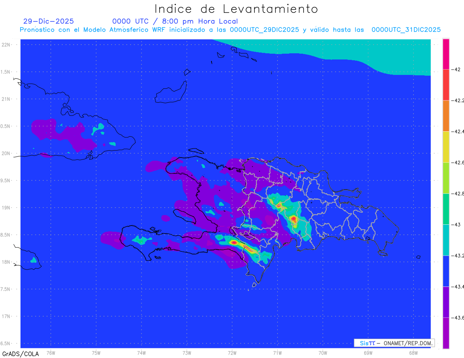Click the '21N' latitude label
The height and width of the screenshot is (358, 464).
click(x=7, y=99)
